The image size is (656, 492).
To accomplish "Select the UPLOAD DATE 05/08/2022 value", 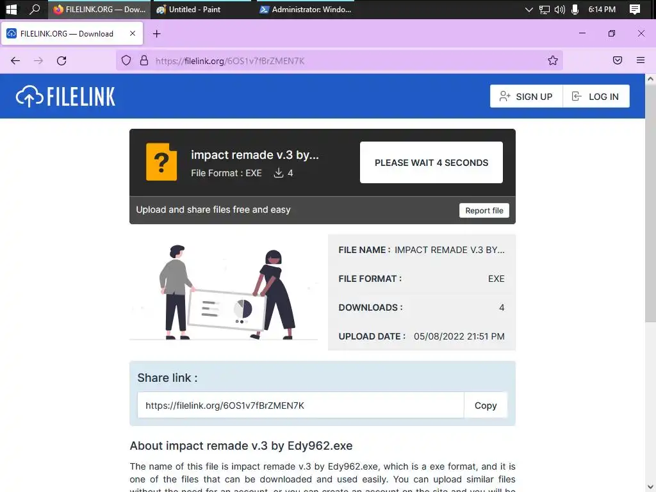I will [459, 336].
